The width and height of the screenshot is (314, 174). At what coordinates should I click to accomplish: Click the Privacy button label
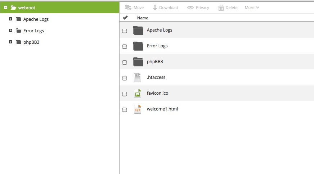click(x=202, y=8)
